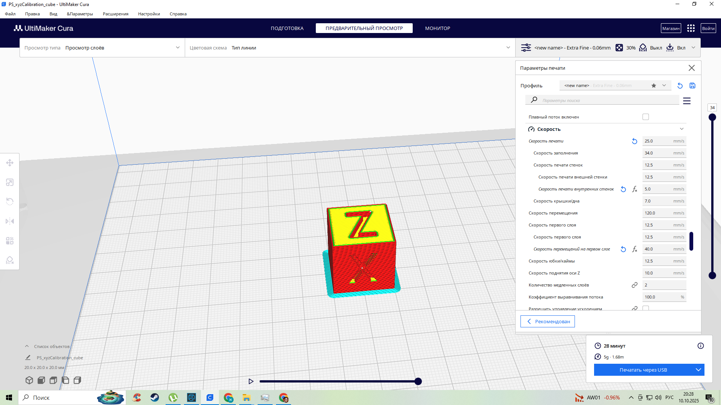Click the Печатать через USB button
The height and width of the screenshot is (405, 721).
(x=643, y=370)
